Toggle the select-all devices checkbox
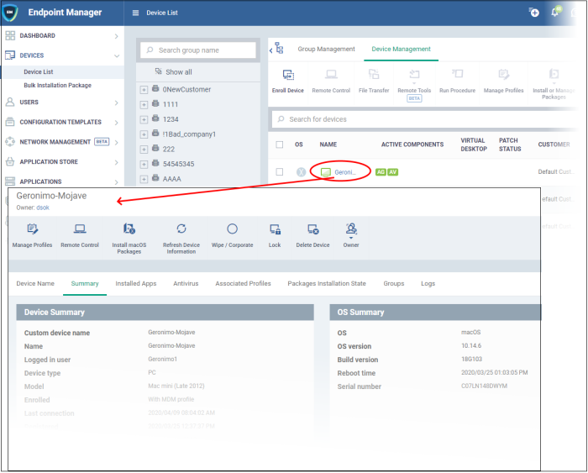 pyautogui.click(x=280, y=145)
